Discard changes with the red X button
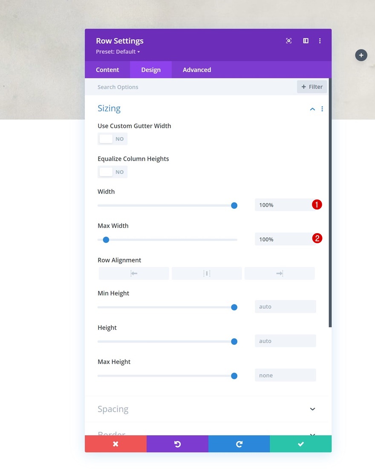The image size is (375, 474). point(116,444)
